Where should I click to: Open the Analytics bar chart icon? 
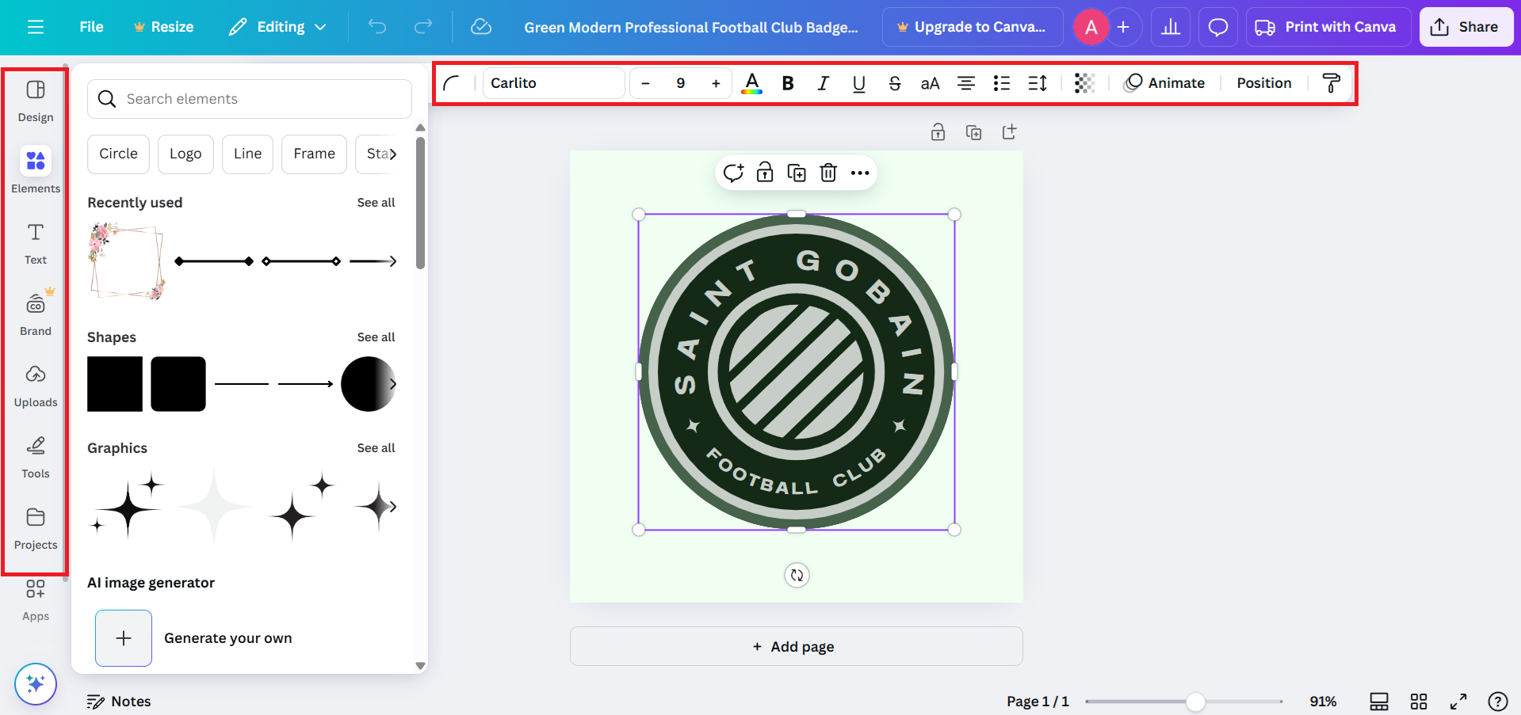click(x=1171, y=28)
